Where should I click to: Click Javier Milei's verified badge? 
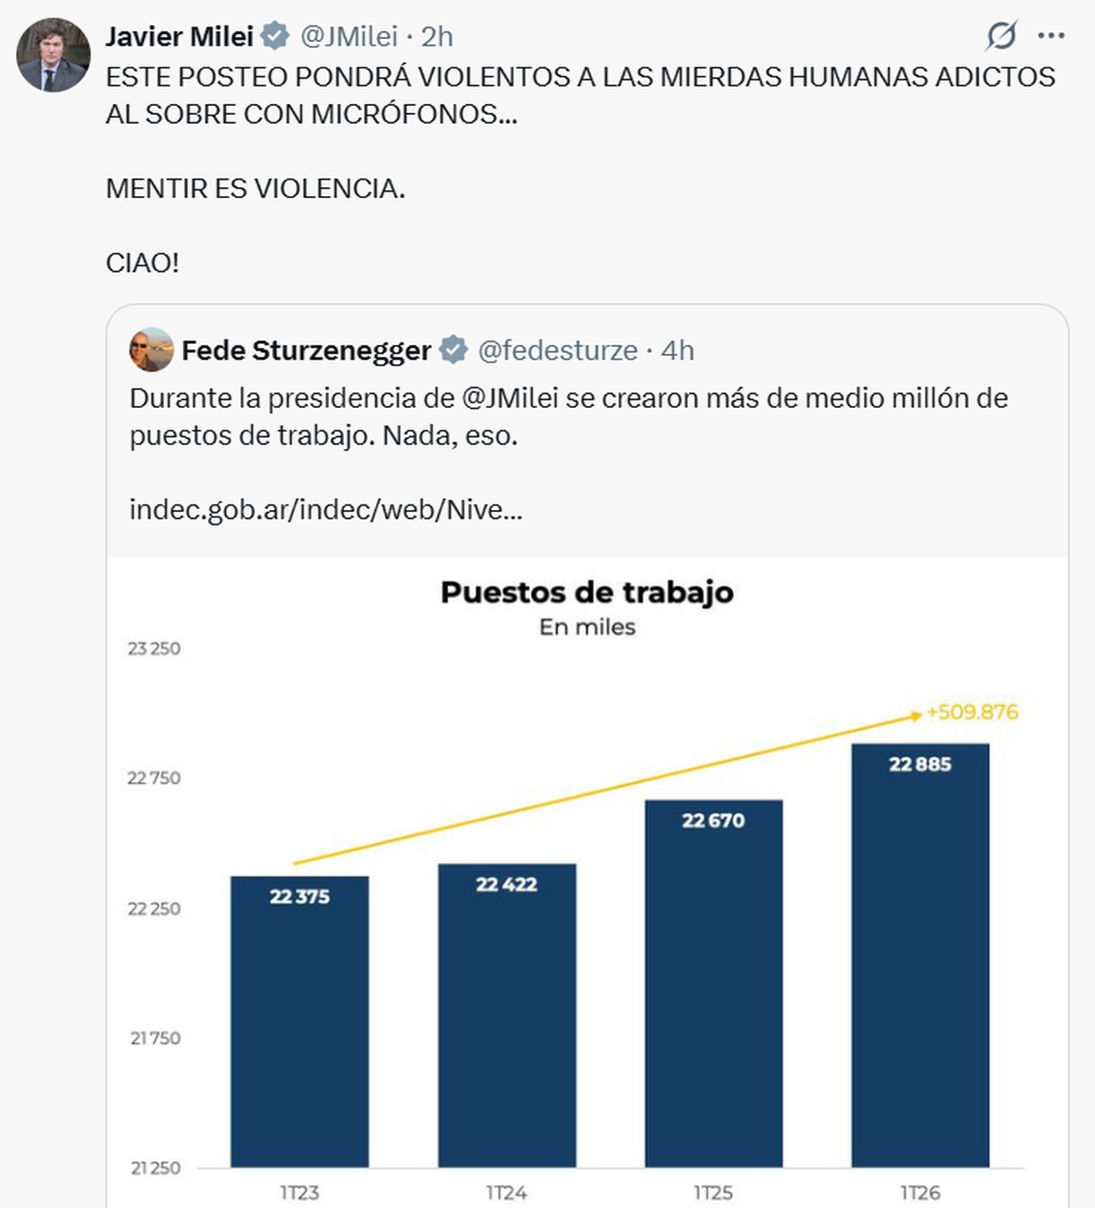[x=275, y=36]
